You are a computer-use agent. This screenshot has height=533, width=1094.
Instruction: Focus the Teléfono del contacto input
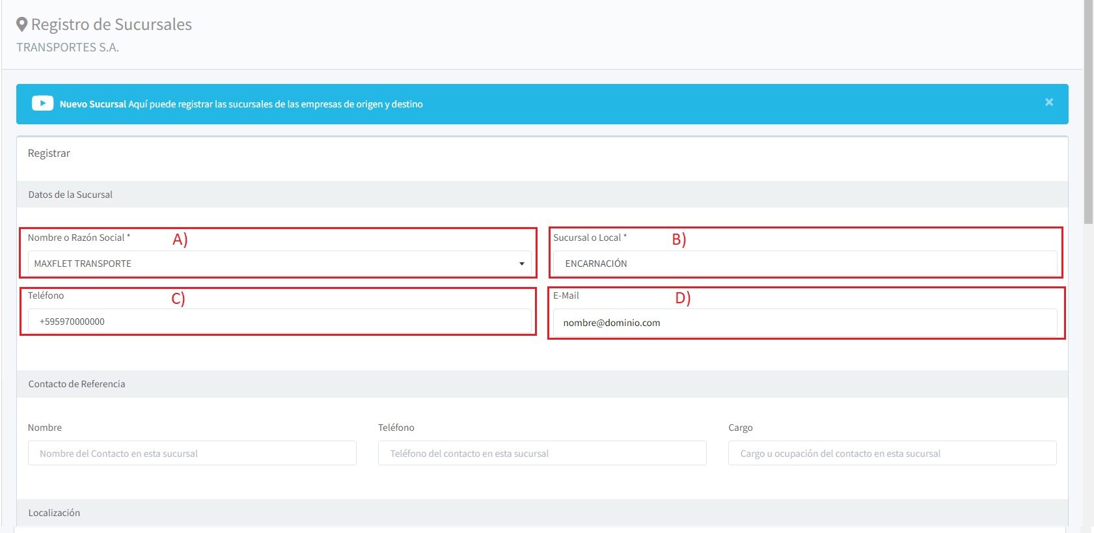(x=541, y=453)
